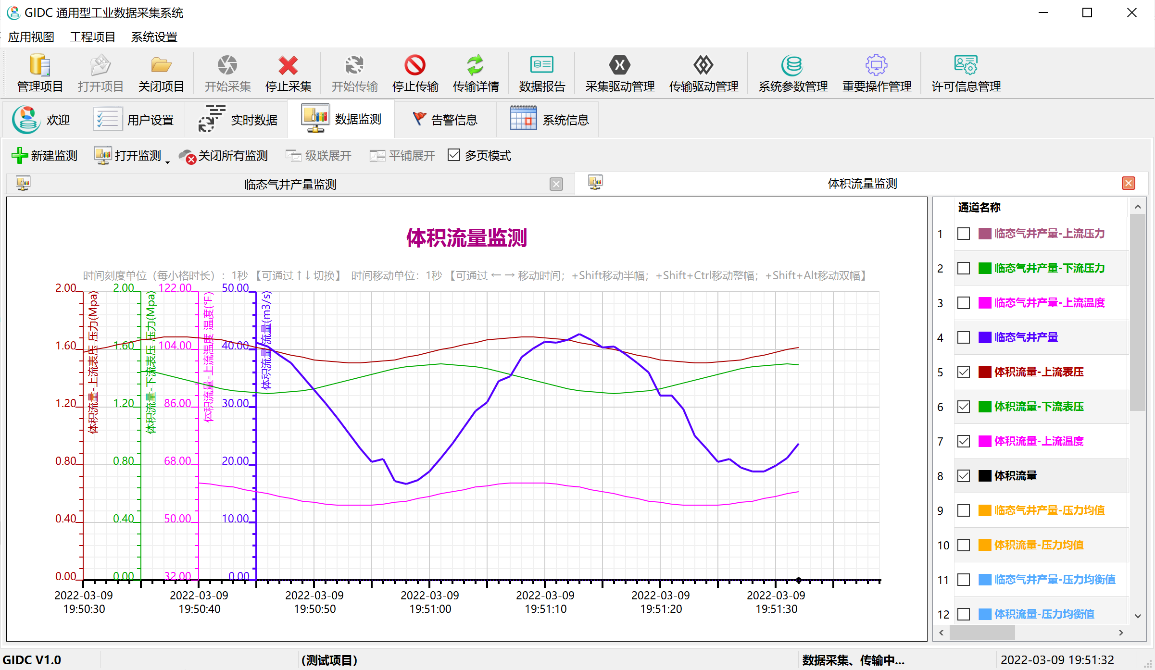Click dark red swatch for 体积流量-上流表压
This screenshot has height=670, width=1155.
click(x=985, y=372)
